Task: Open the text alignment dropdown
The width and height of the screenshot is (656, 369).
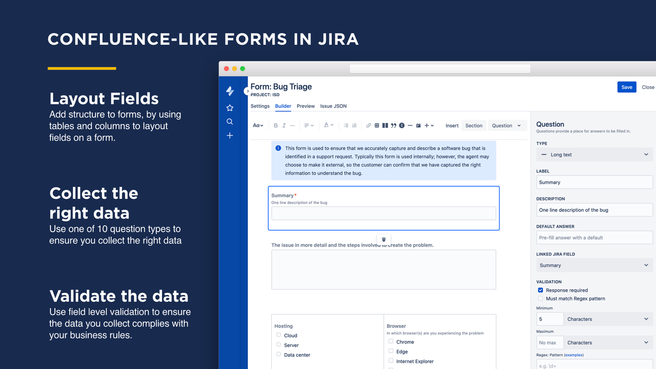Action: pyautogui.click(x=309, y=125)
